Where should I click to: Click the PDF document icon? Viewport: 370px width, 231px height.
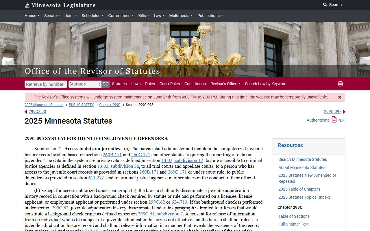pos(334,120)
